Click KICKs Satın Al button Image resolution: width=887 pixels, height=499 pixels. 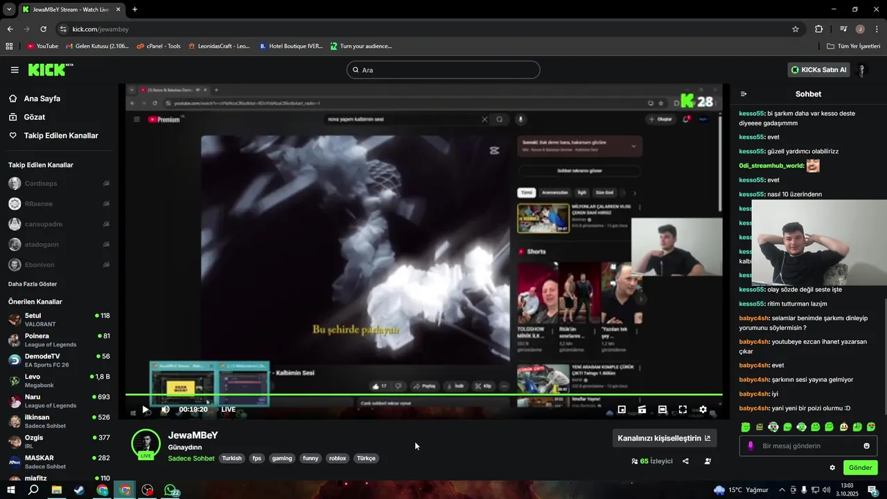[818, 70]
